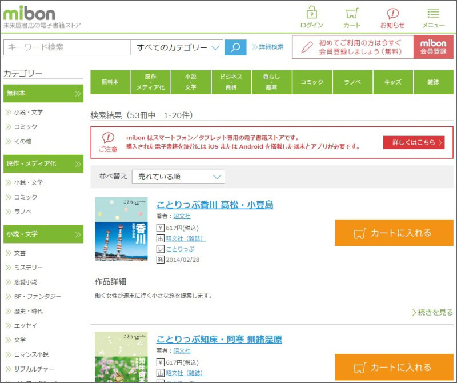Click カートに入れる for ことりっぷ香川
The image size is (457, 383).
click(x=394, y=233)
